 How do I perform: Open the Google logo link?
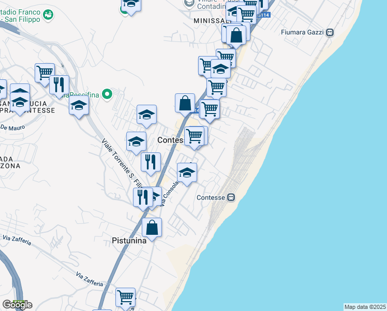click(17, 305)
